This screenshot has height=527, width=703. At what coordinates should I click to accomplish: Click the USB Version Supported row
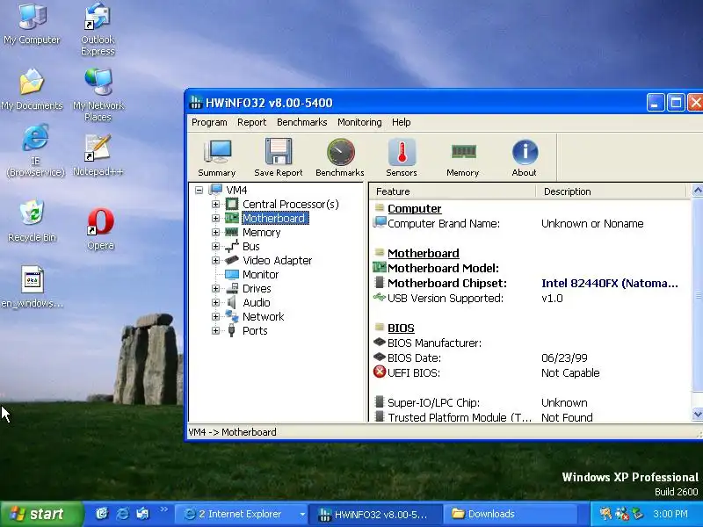tap(529, 299)
